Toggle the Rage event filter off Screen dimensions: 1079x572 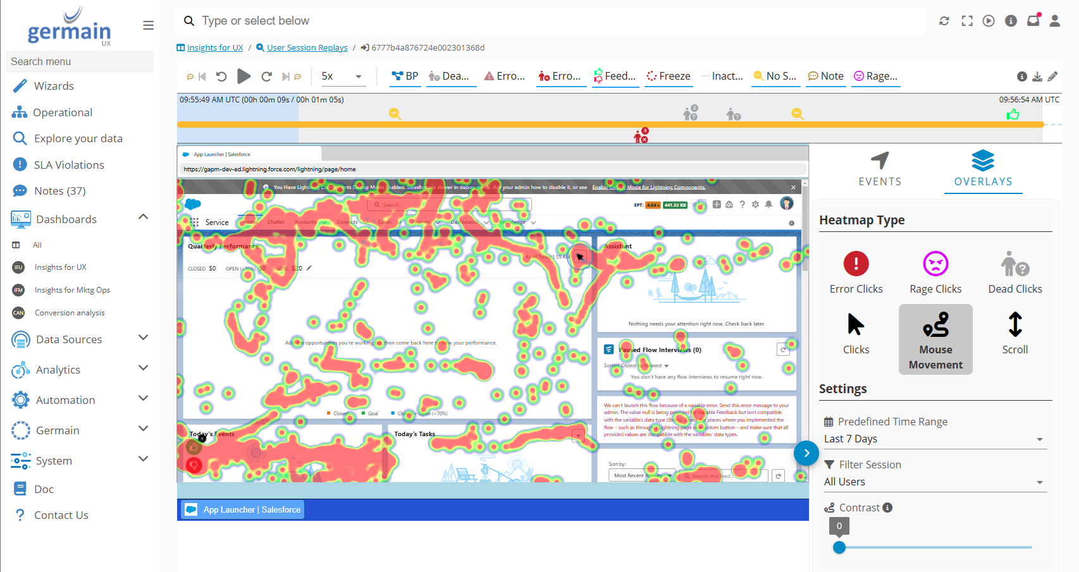[x=875, y=76]
